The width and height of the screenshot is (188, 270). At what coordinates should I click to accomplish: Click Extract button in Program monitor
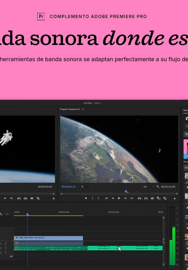click(x=146, y=198)
